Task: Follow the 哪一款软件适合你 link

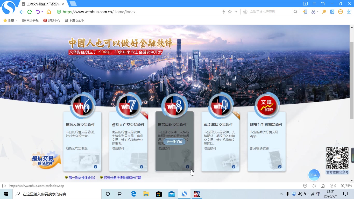Action: [x=82, y=177]
